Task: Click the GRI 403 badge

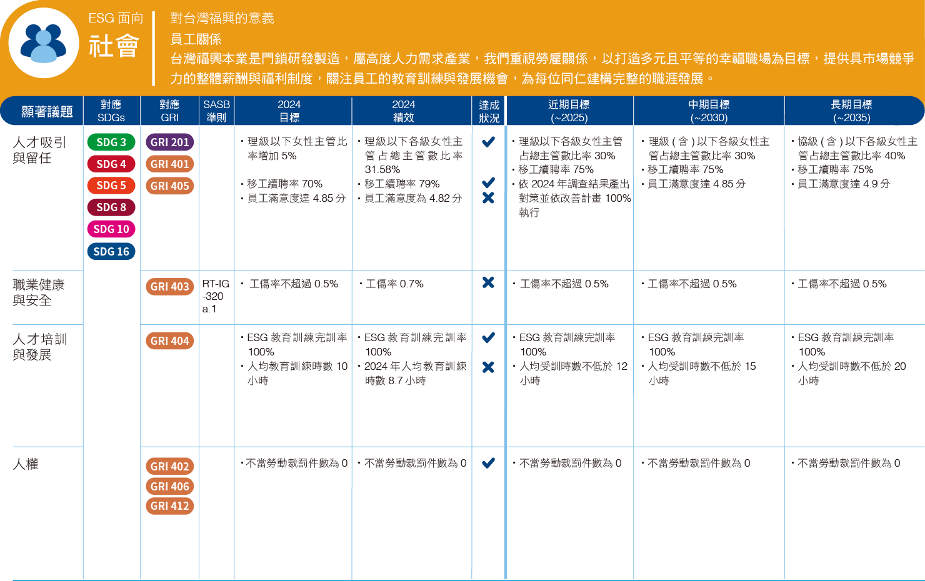Action: tap(170, 286)
